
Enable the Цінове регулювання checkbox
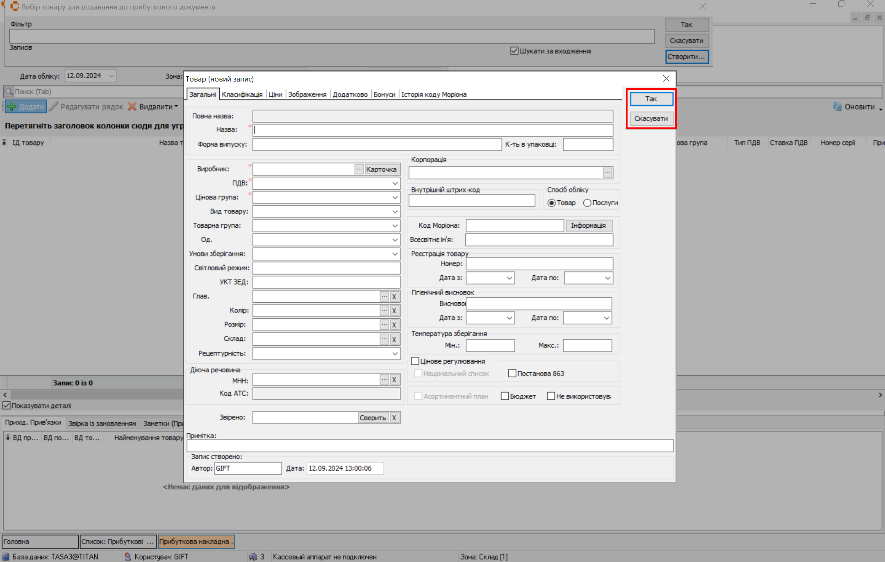click(x=415, y=361)
